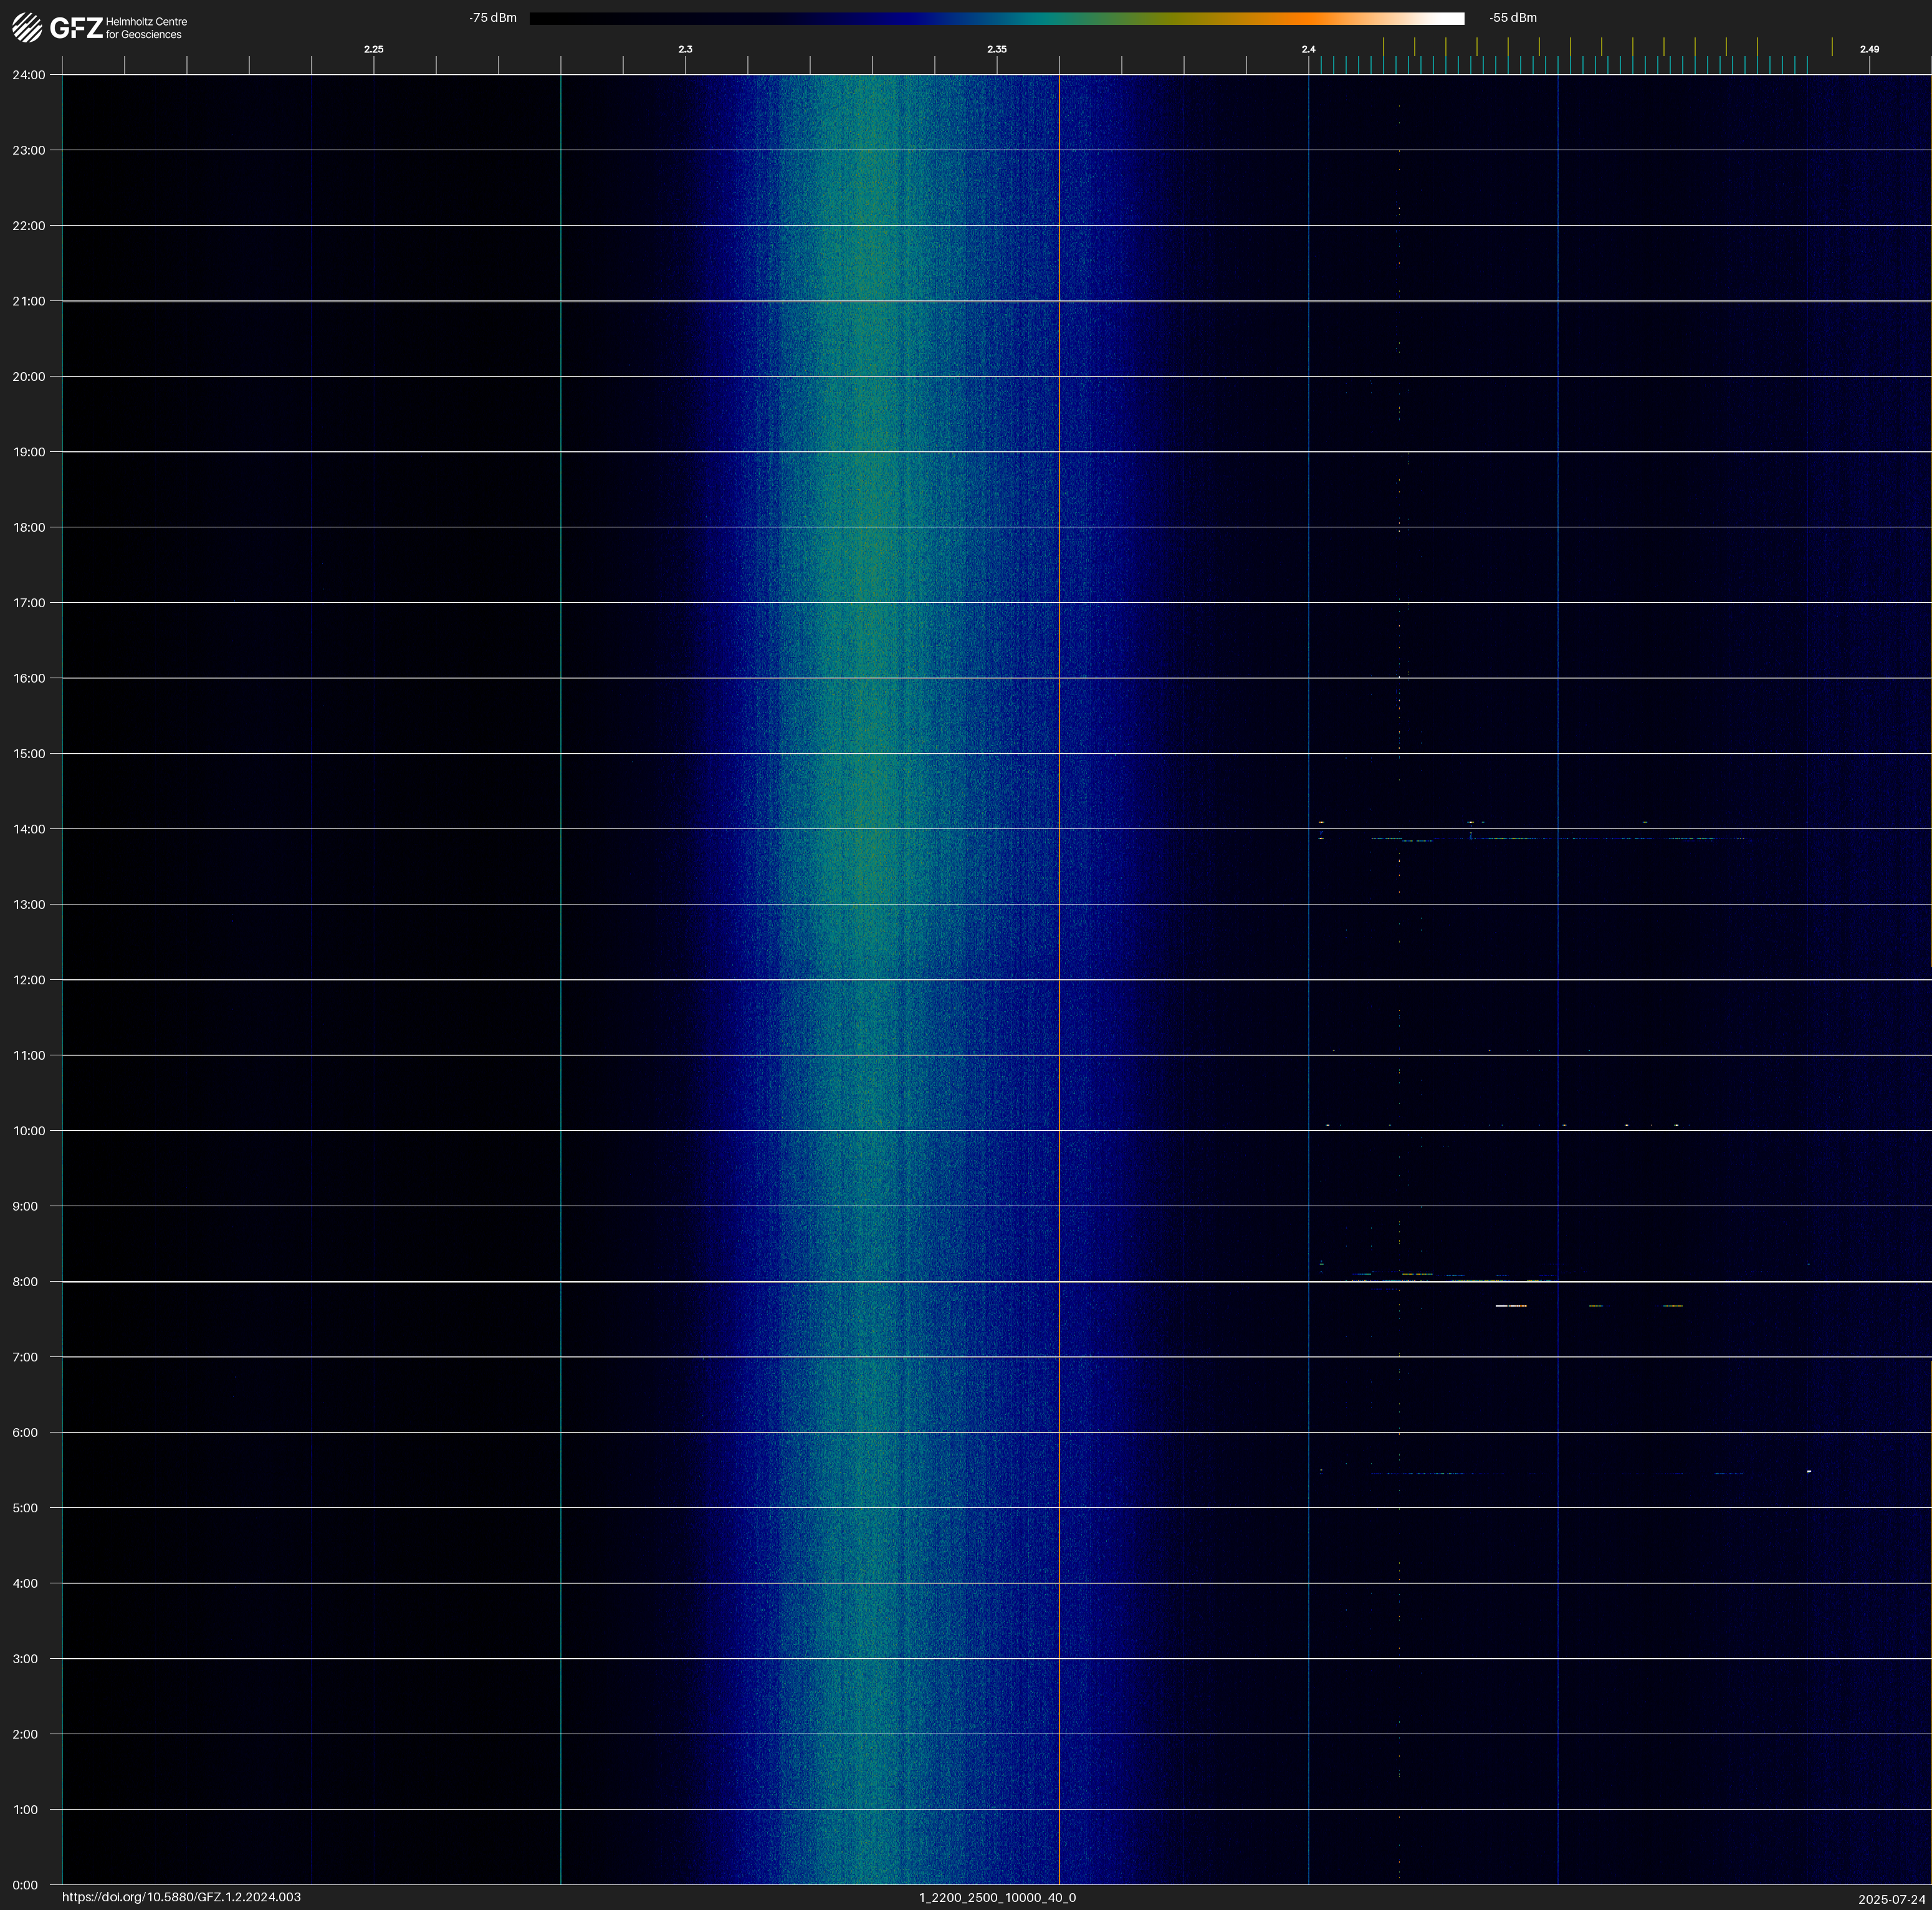Click the 18:00 time axis label
This screenshot has height=1910, width=1932.
point(29,527)
